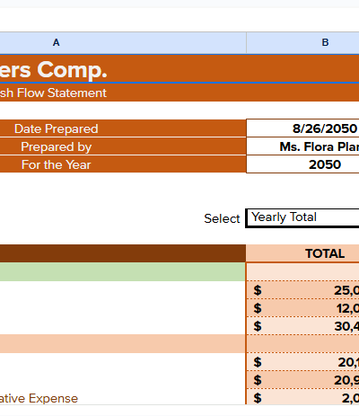Click the amount cell starting with 30,4
The width and height of the screenshot is (359, 416).
[x=302, y=326]
